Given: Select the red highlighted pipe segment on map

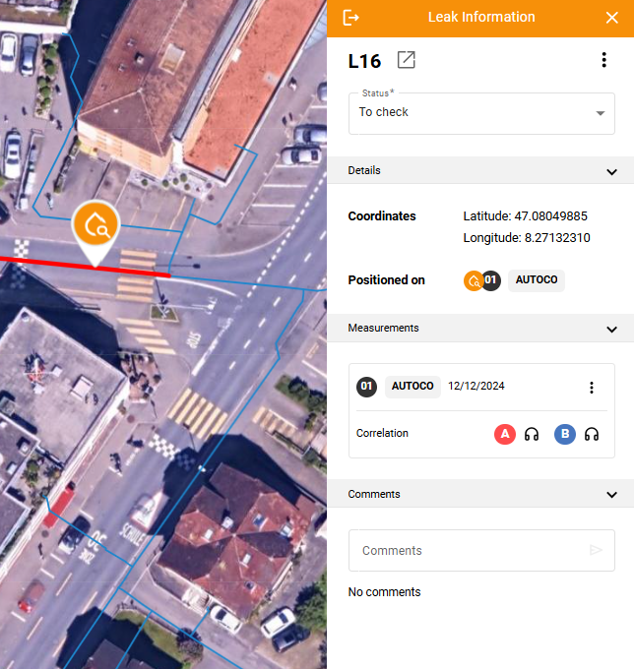Looking at the screenshot, I should [x=86, y=267].
